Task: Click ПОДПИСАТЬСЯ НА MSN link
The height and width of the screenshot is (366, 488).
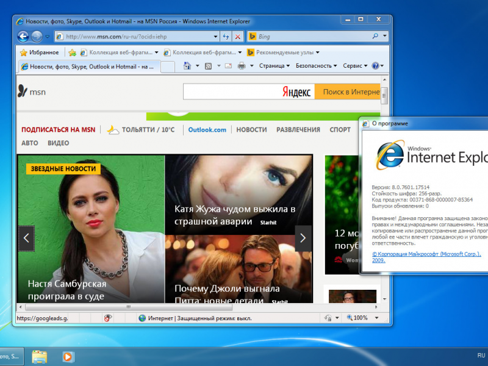Action: coord(58,130)
